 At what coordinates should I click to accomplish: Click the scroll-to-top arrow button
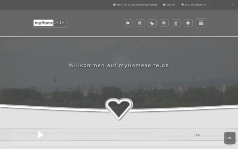(x=230, y=138)
